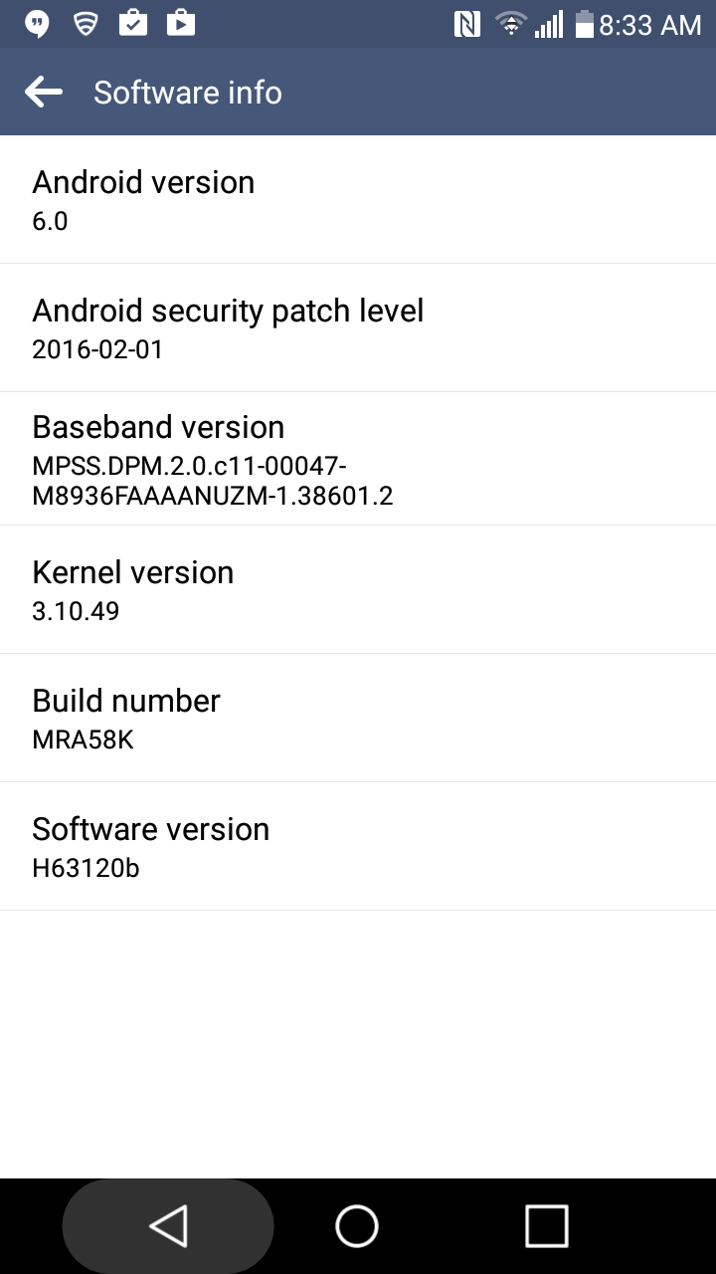Tap the Wi-Fi shield notification icon
Screen dimensions: 716x1274
[x=86, y=23]
